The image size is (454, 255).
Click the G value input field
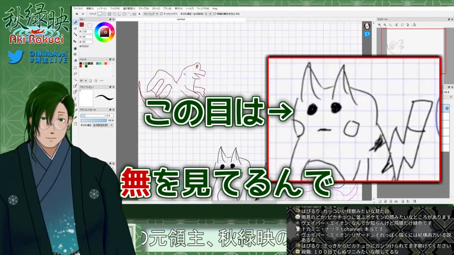coord(87,37)
